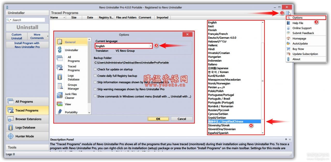Open Help File from the menu
The image size is (331, 162).
point(306,23)
